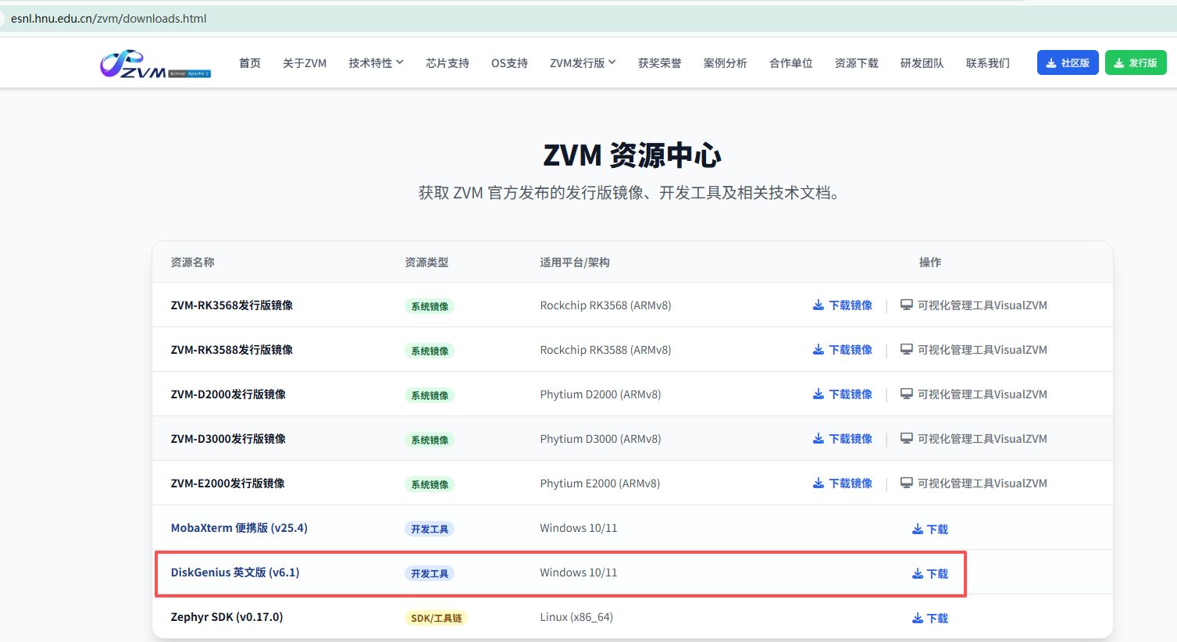
Task: Click download icon in MobaXterm row
Action: pos(917,530)
